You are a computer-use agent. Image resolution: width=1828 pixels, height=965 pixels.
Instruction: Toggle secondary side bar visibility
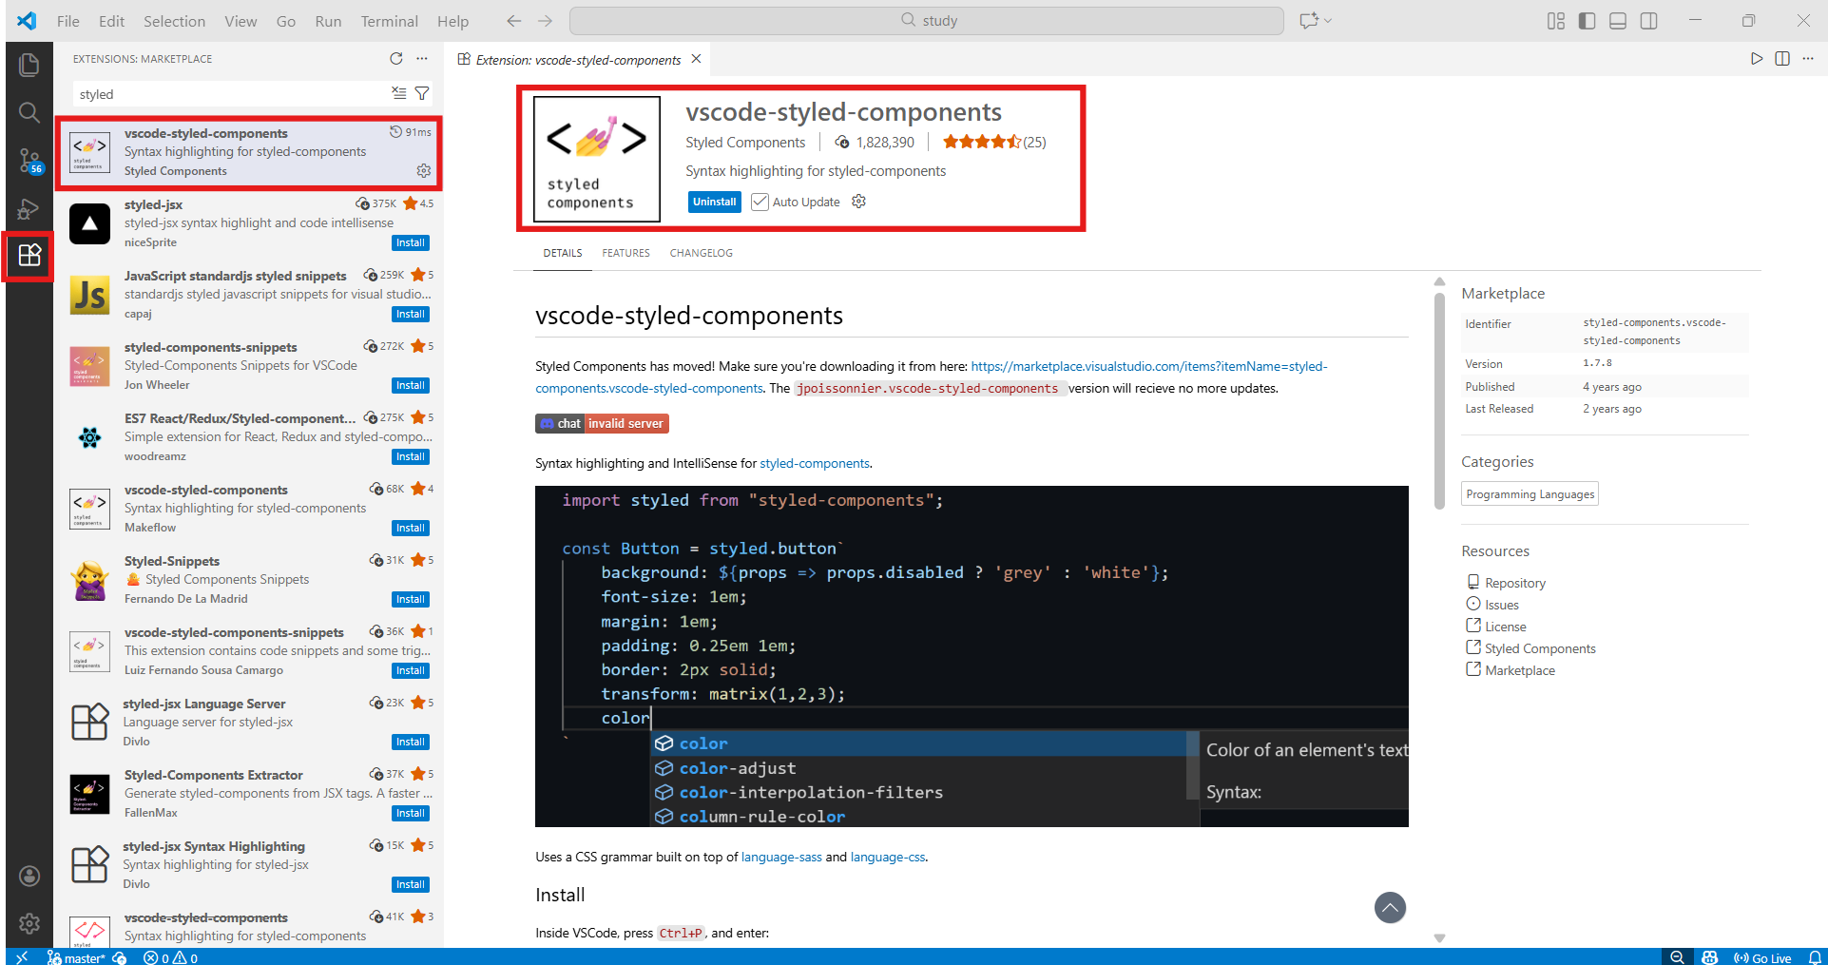[x=1649, y=21]
